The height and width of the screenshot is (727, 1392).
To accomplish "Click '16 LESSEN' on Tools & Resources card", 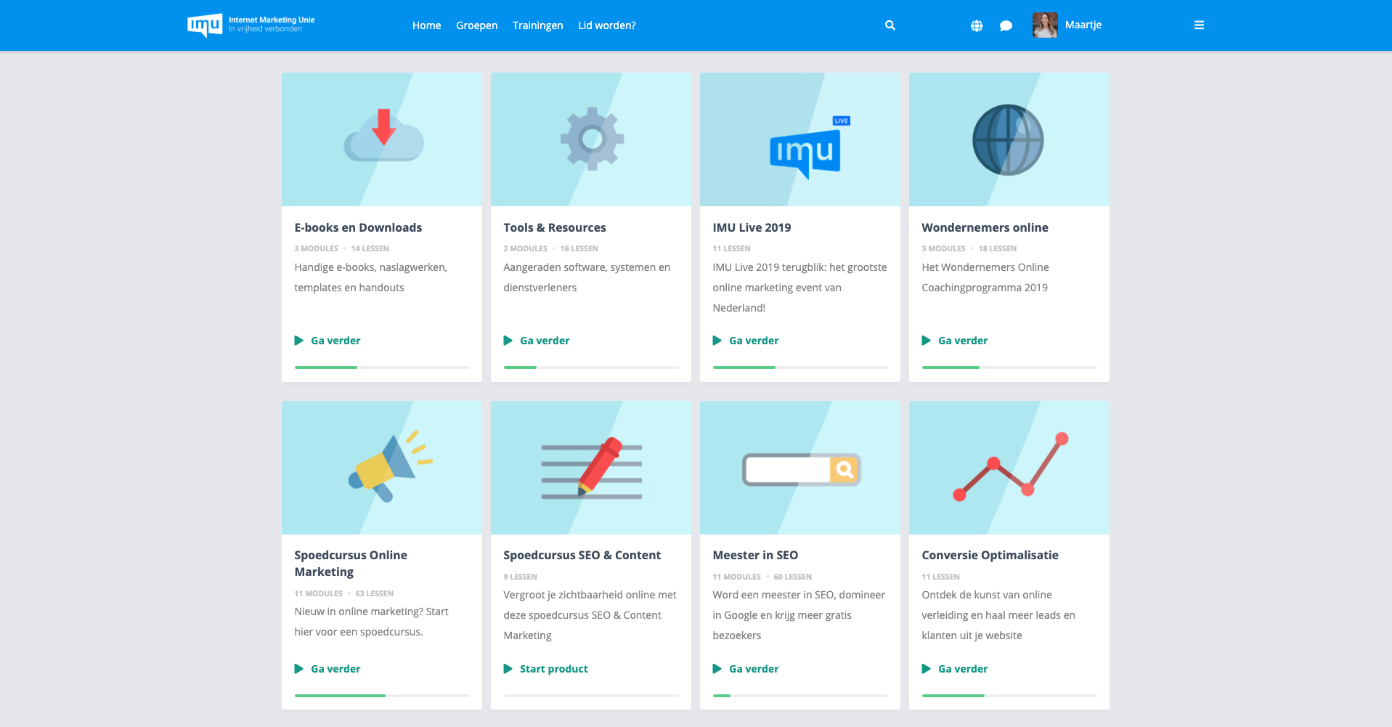I will point(579,248).
